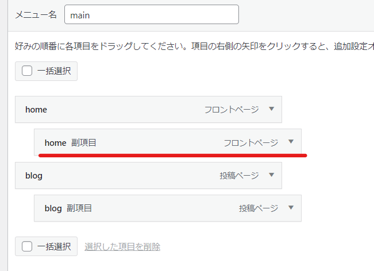Expand the top-level home item arrow

(x=272, y=109)
